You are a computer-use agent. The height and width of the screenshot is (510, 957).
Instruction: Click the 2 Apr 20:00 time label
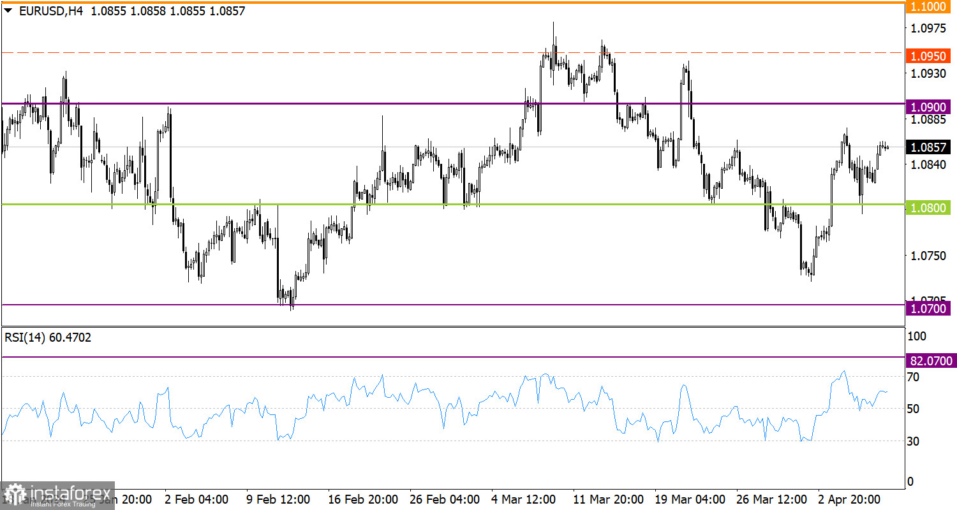point(848,499)
